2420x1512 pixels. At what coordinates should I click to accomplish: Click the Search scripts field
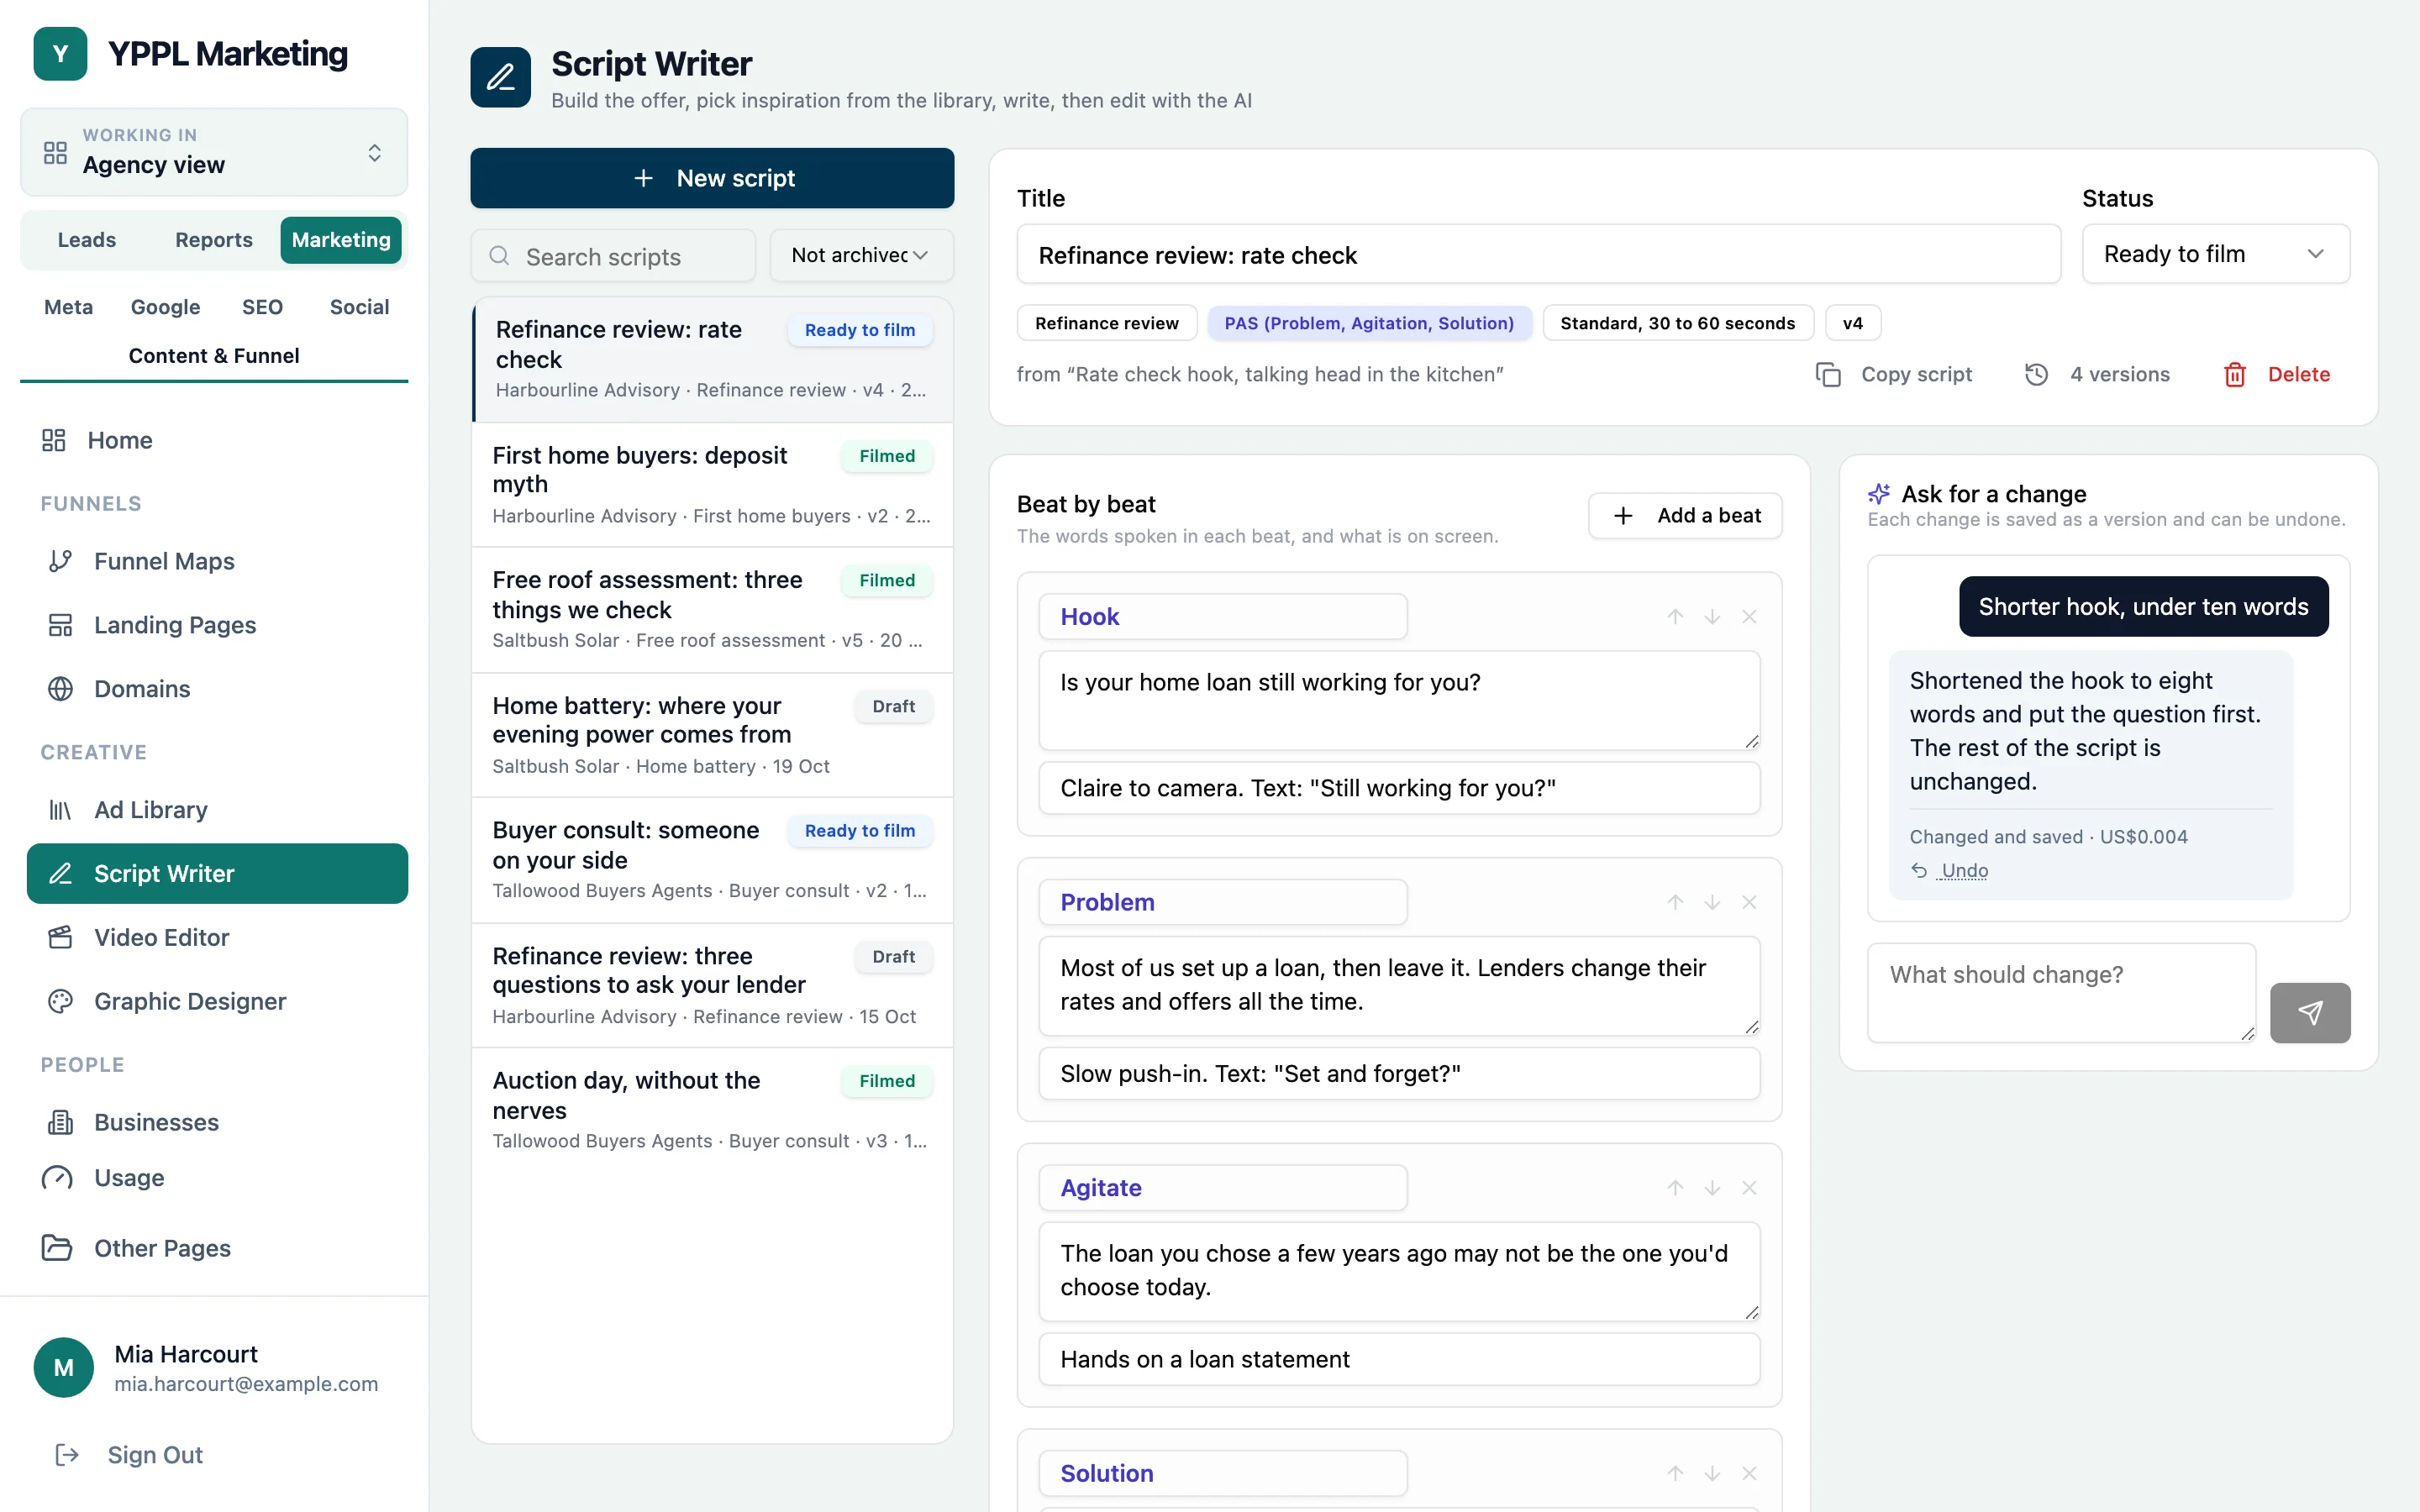pyautogui.click(x=613, y=256)
